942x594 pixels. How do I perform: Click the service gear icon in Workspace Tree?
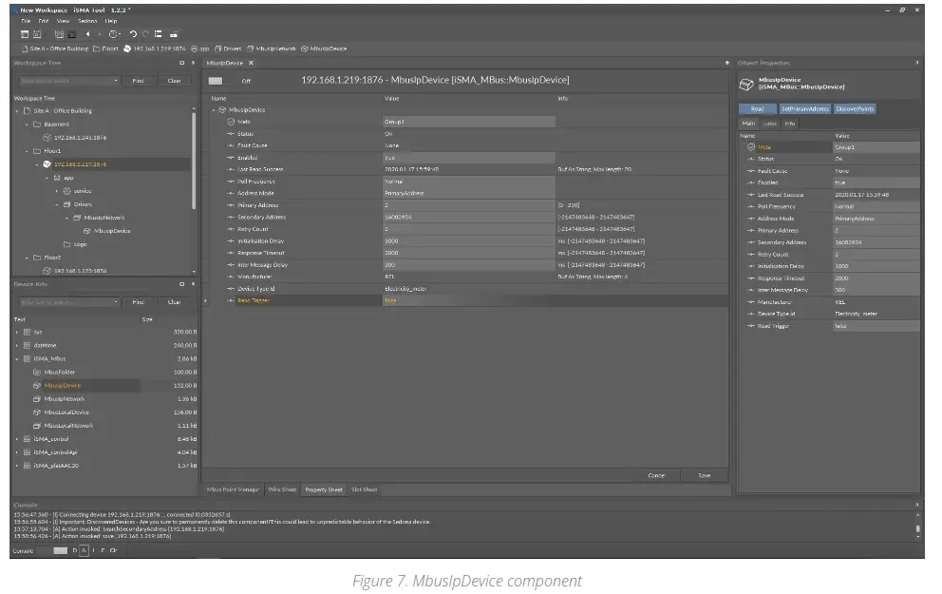pyautogui.click(x=66, y=191)
